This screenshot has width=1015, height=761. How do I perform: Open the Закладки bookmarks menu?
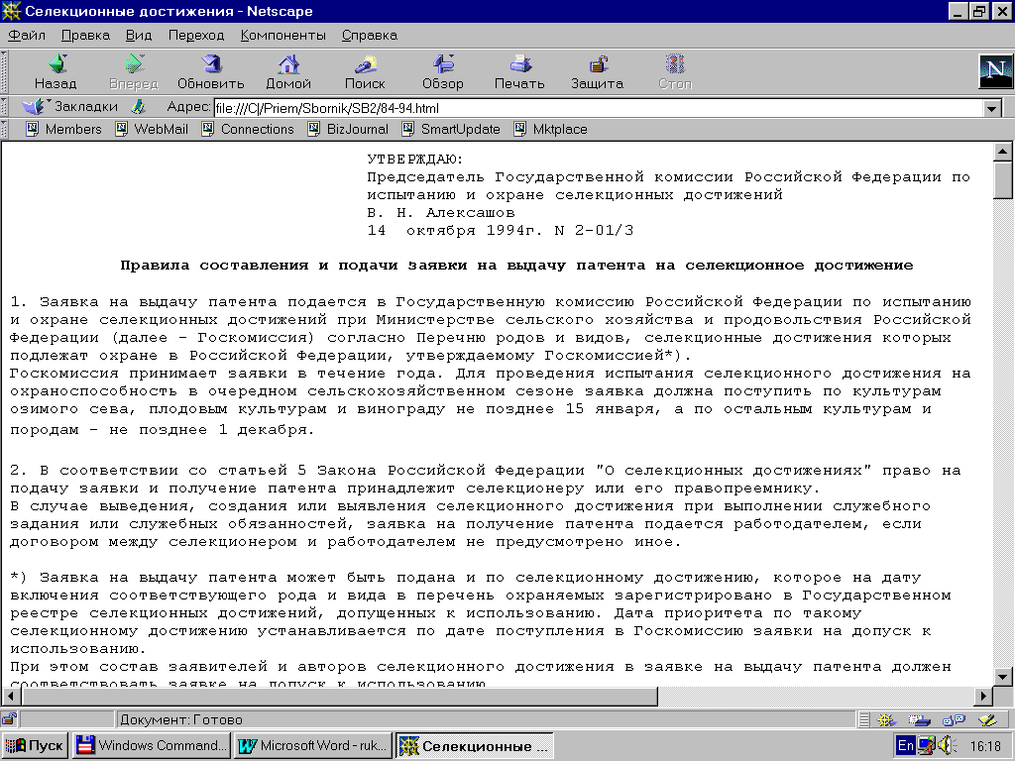(70, 106)
